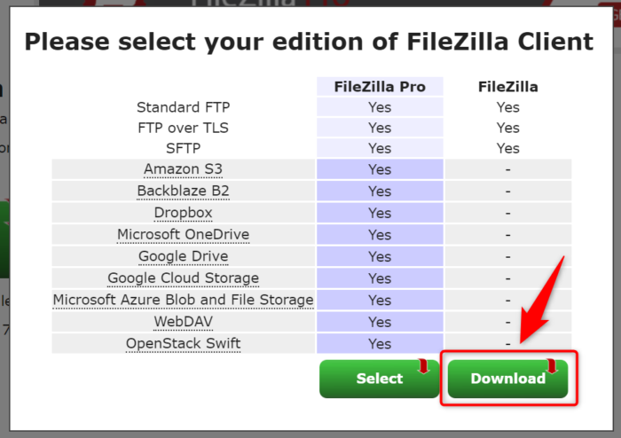
Task: Open Microsoft Azure Blob and File Storage link
Action: (x=183, y=300)
